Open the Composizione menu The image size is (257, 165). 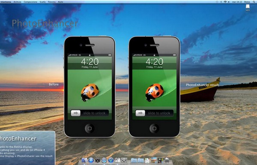(x=30, y=2)
